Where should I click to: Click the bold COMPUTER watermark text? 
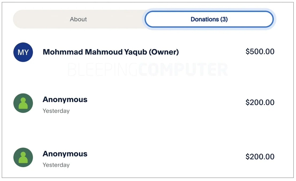tap(183, 70)
